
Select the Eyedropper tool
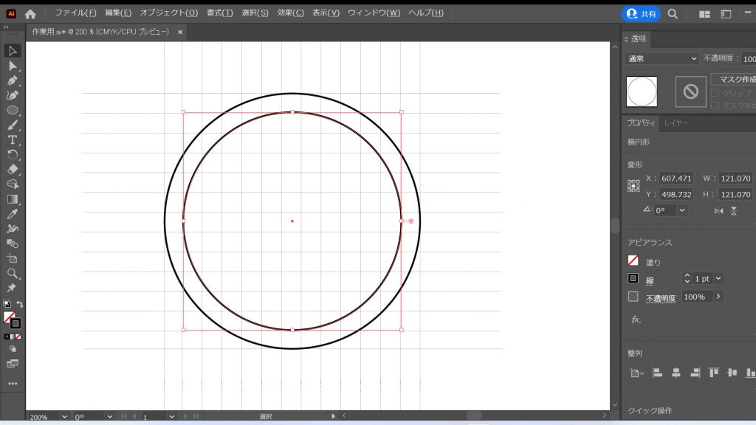pyautogui.click(x=13, y=214)
